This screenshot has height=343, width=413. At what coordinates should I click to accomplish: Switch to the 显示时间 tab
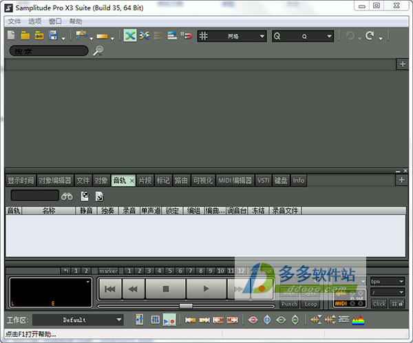point(21,180)
